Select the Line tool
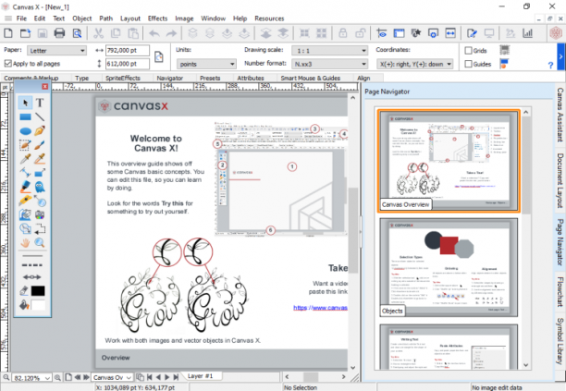The height and width of the screenshot is (391, 566). pyautogui.click(x=40, y=116)
